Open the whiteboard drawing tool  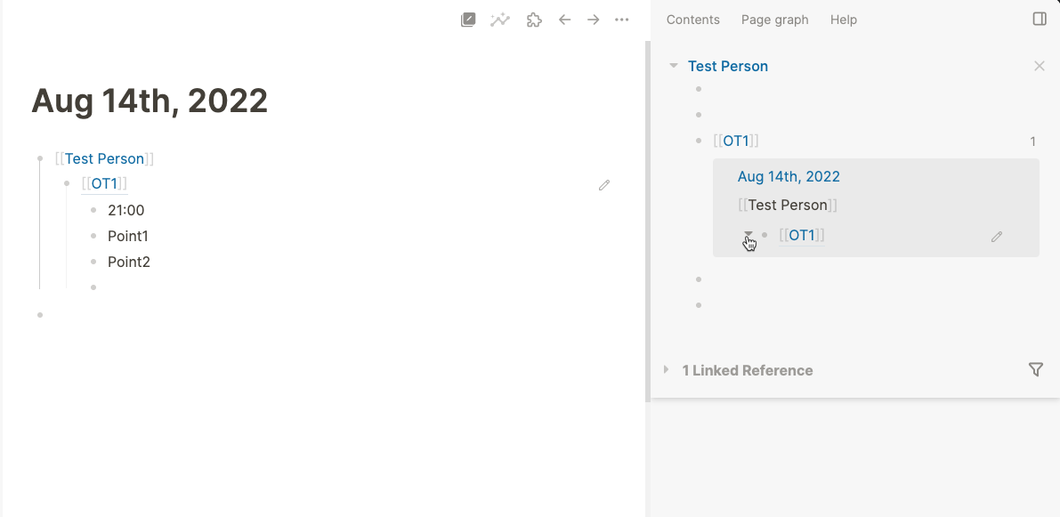468,20
